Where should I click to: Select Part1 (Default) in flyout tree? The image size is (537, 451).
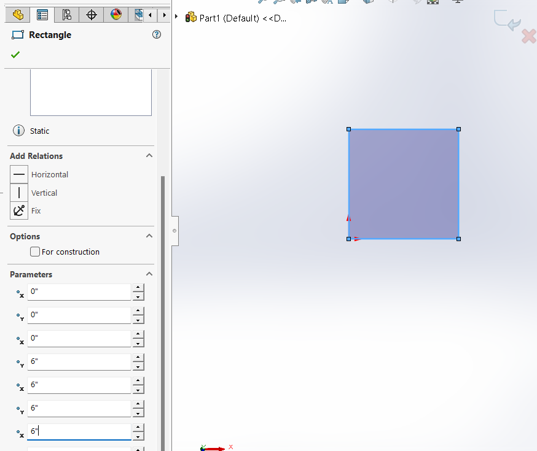point(243,18)
